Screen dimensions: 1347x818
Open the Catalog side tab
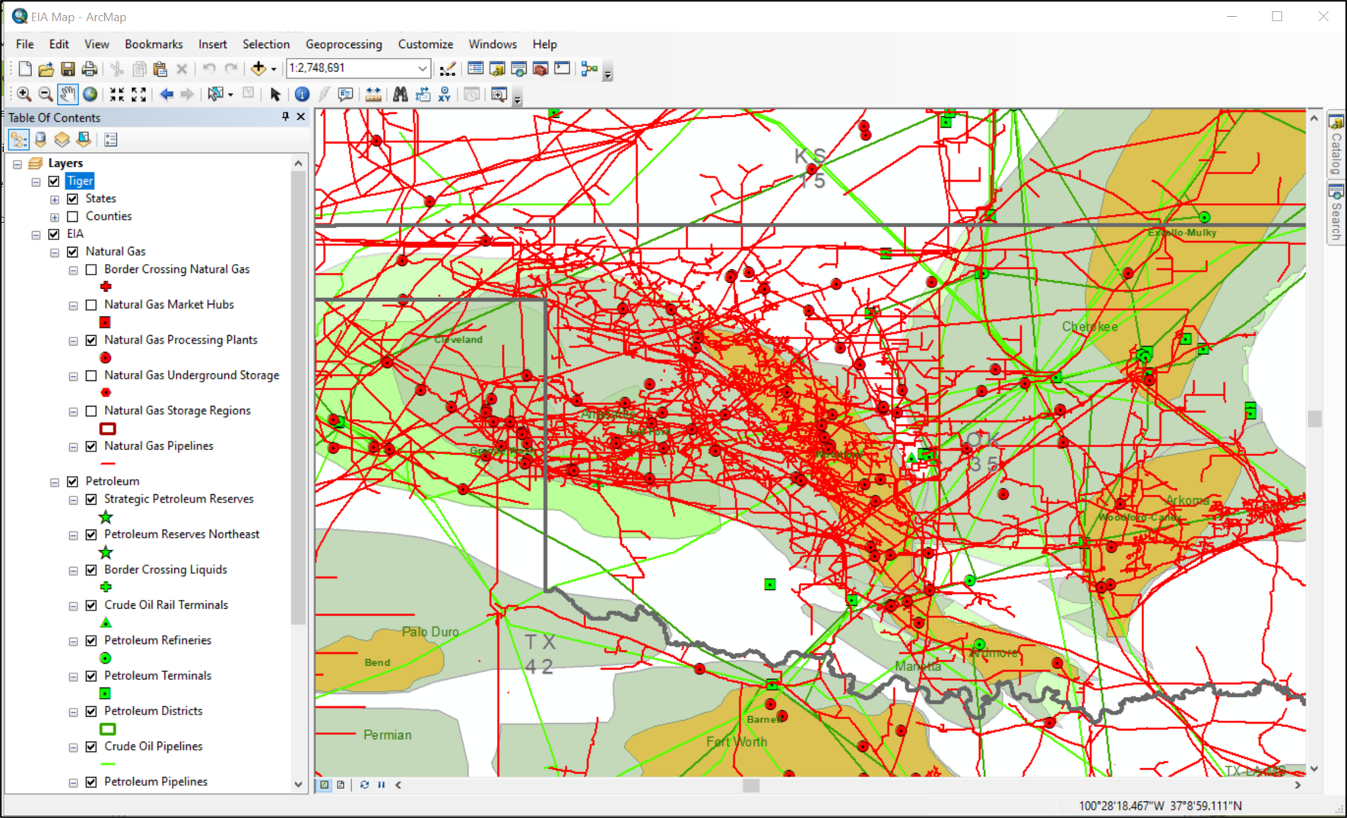point(1336,145)
